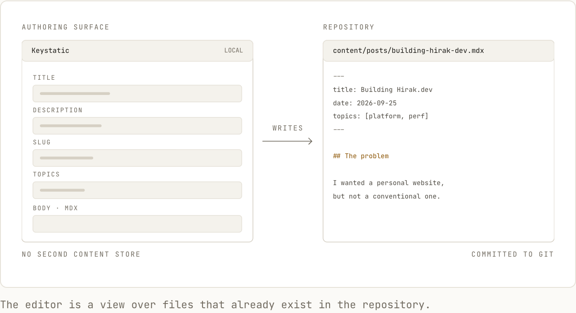The width and height of the screenshot is (576, 313).
Task: Click the SLUG field label
Action: pyautogui.click(x=42, y=142)
